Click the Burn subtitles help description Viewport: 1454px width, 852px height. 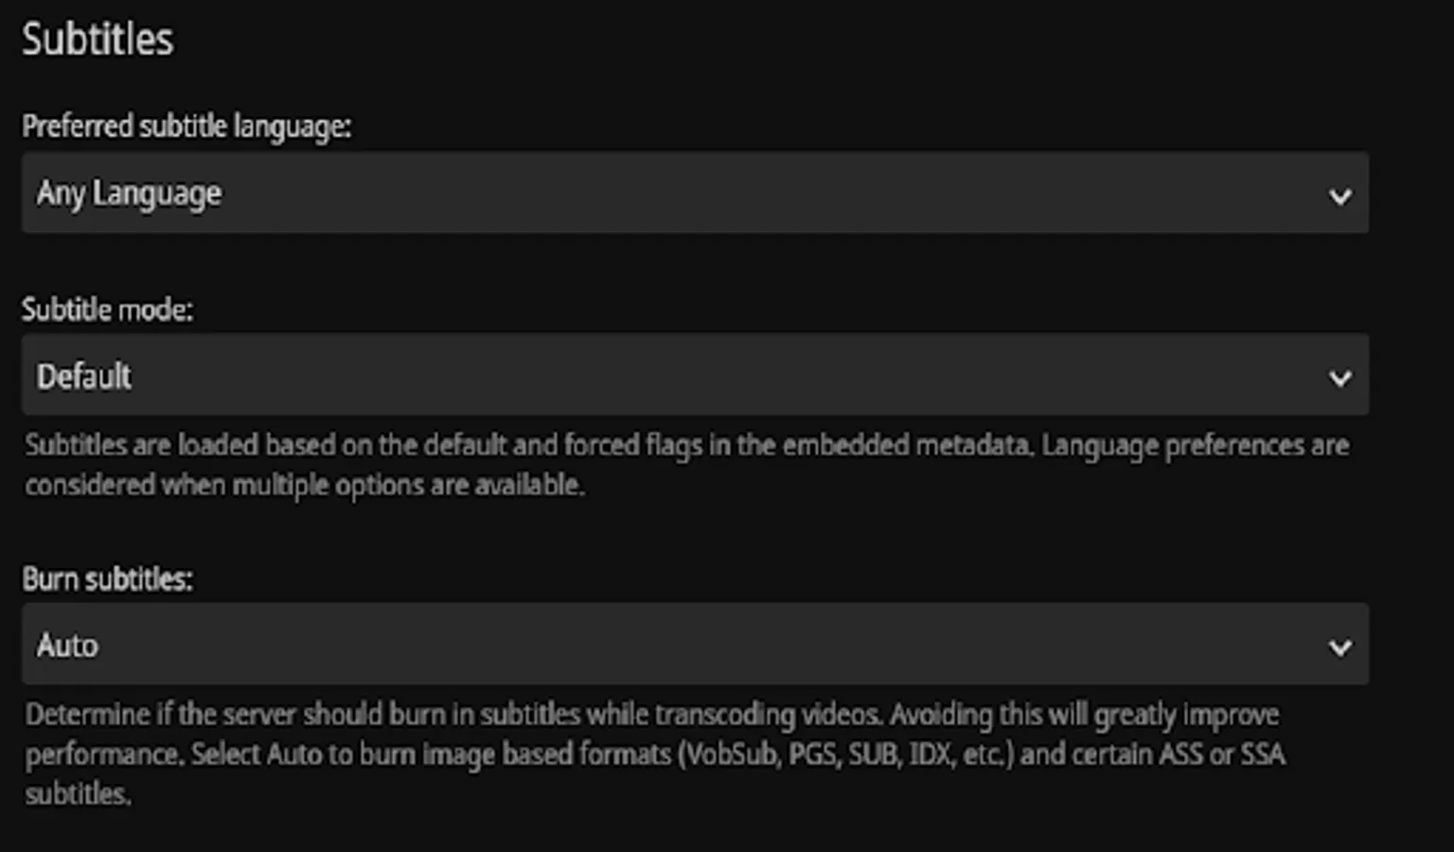click(653, 754)
